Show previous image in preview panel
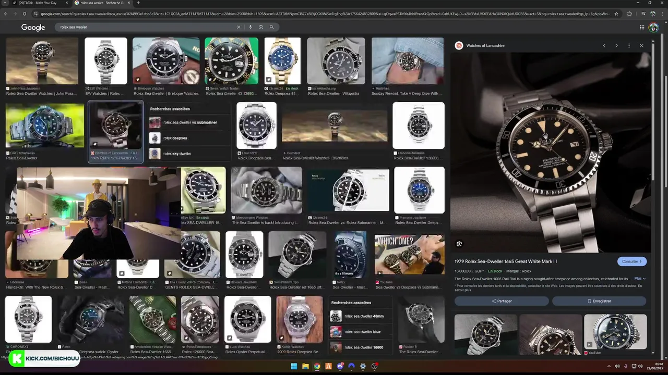Image resolution: width=668 pixels, height=375 pixels. [604, 45]
